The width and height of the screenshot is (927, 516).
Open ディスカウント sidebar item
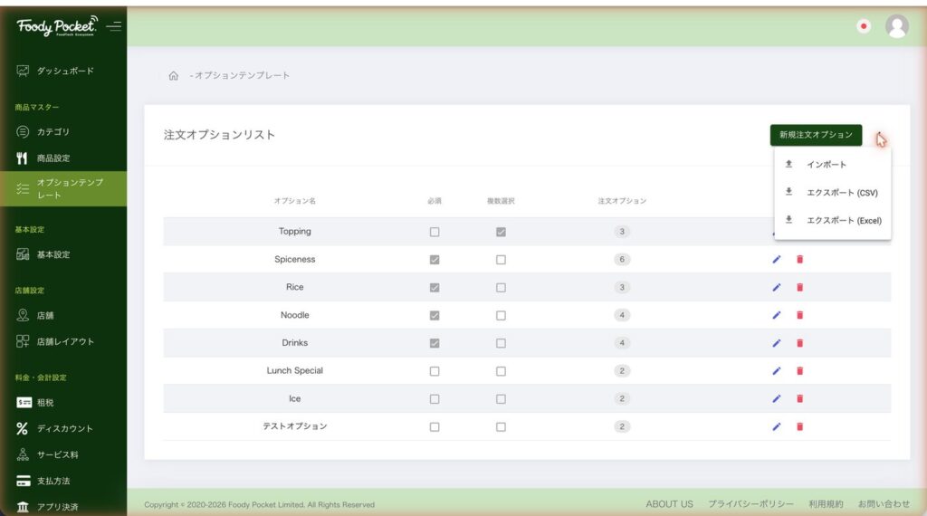click(x=63, y=428)
